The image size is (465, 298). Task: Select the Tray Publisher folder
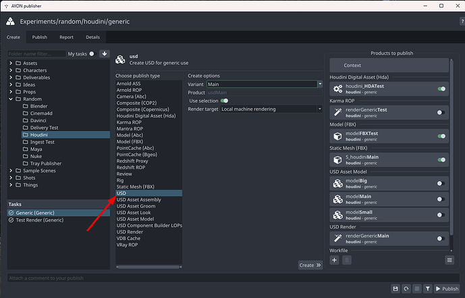pos(65,164)
